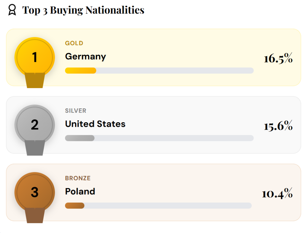Click the gold medal ribbon tail
Screen dimensions: 304x233
[35, 81]
